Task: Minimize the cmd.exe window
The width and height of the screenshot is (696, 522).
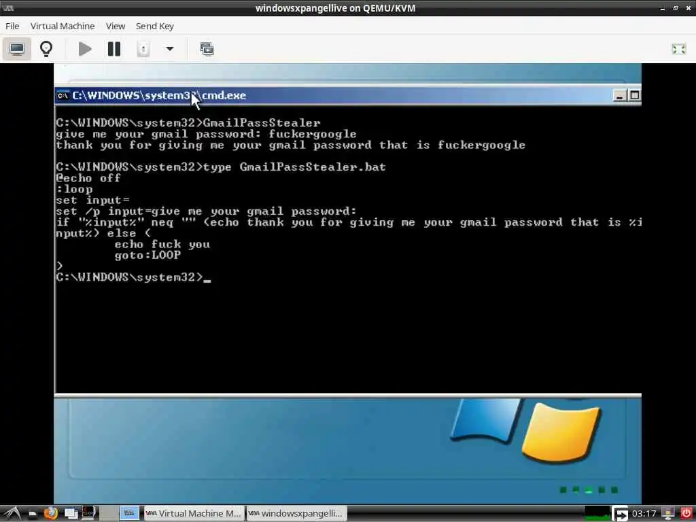Action: pyautogui.click(x=620, y=95)
